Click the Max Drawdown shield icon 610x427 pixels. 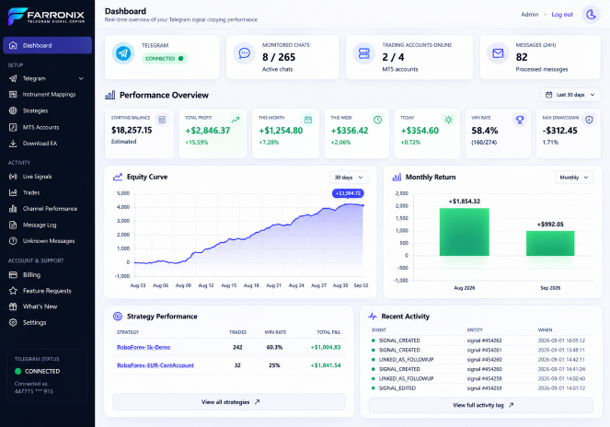589,120
